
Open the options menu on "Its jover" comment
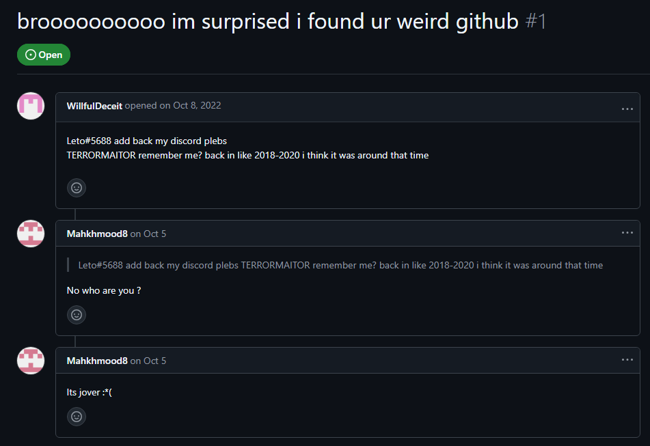click(627, 360)
